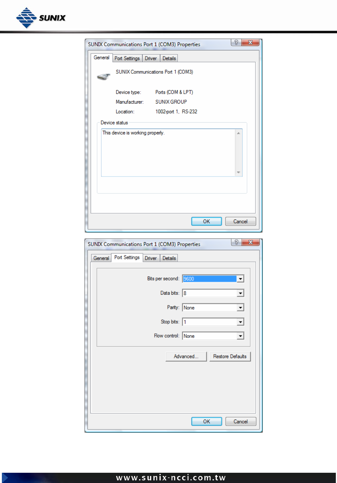The height and width of the screenshot is (483, 337).
Task: Click the 'Flow control:' label
Action: point(167,336)
